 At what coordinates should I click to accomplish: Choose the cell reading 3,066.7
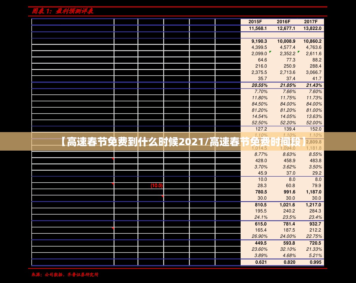click(x=314, y=72)
